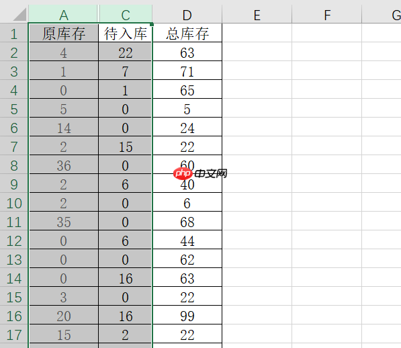Select row 15 header
401x348 pixels.
(x=14, y=296)
